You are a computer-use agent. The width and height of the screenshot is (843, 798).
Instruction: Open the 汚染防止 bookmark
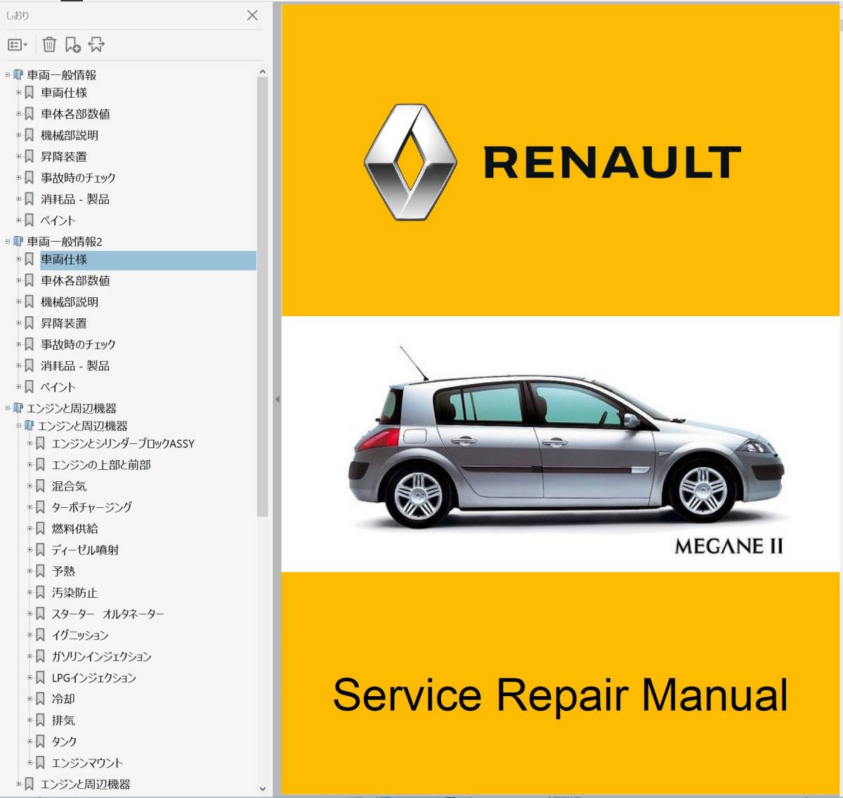pyautogui.click(x=74, y=593)
